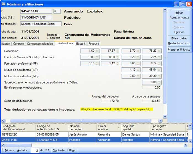The image size is (193, 154).
Task: Click the Editar button
Action: (x=179, y=13)
